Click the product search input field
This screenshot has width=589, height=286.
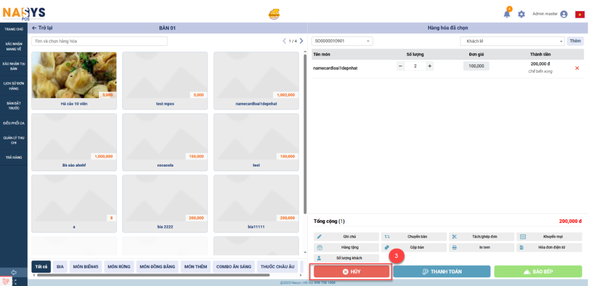pos(99,41)
